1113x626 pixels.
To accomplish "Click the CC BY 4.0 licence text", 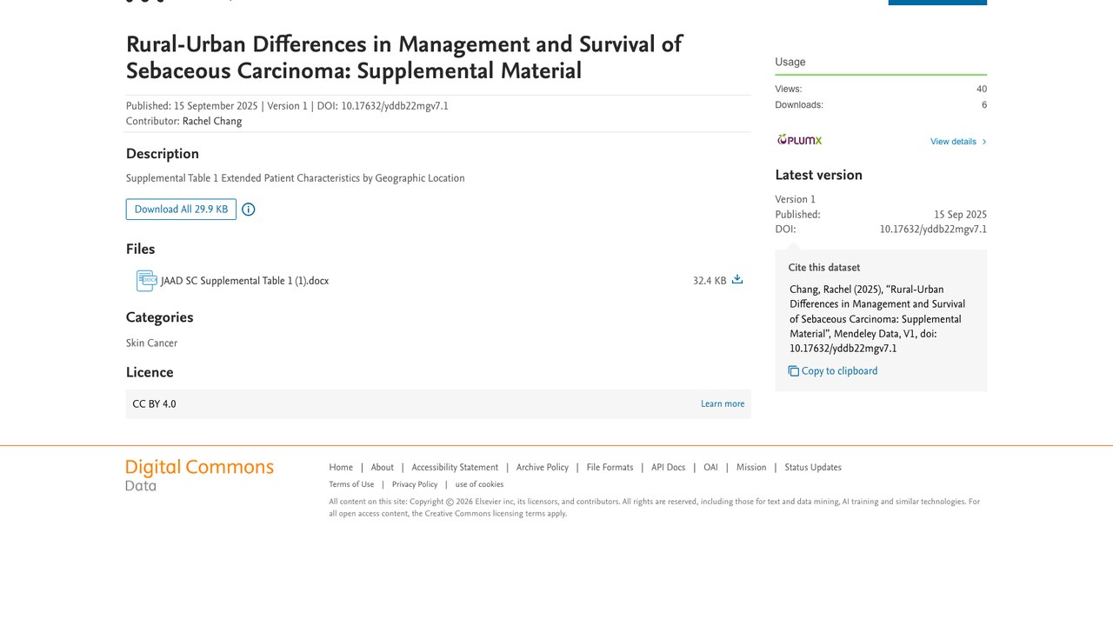I will [154, 404].
